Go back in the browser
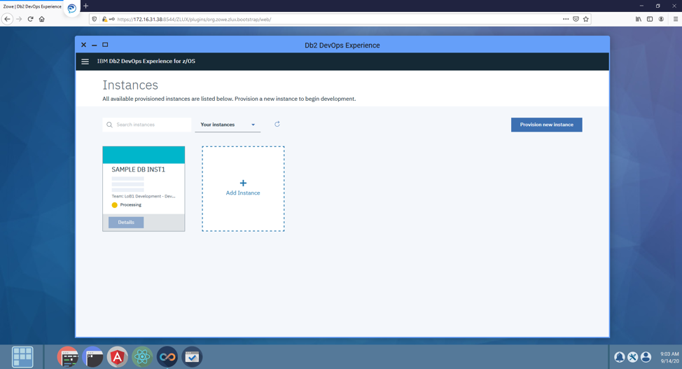Image resolution: width=682 pixels, height=369 pixels. pyautogui.click(x=7, y=19)
